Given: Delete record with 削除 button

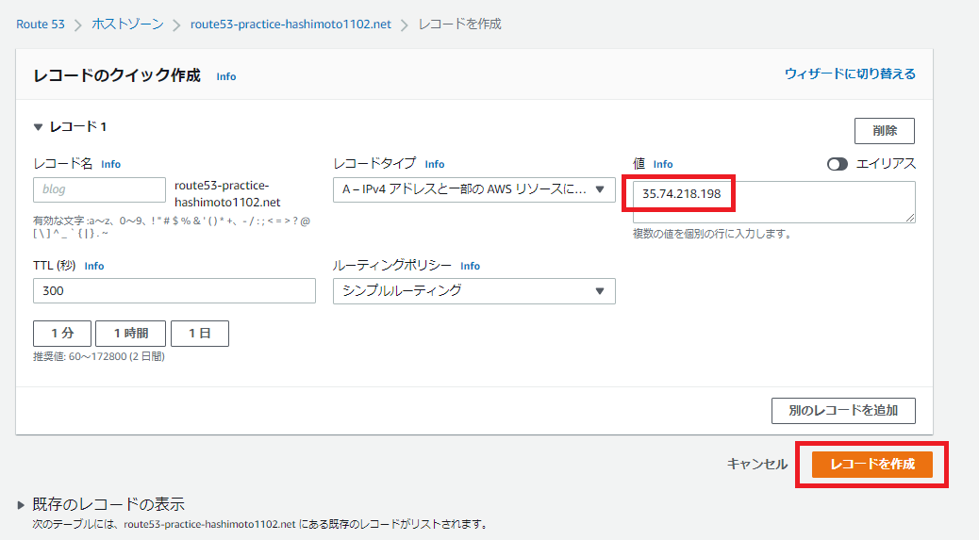Looking at the screenshot, I should tap(884, 131).
